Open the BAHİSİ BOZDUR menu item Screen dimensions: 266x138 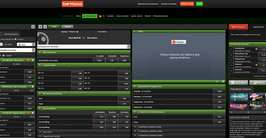point(90,16)
